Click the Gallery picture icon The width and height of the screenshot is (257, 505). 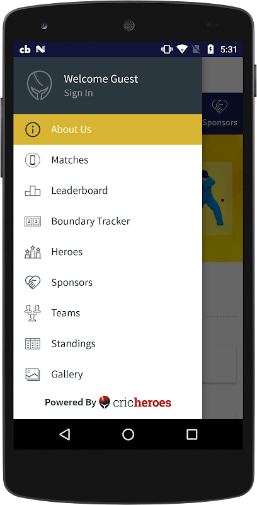pyautogui.click(x=33, y=374)
